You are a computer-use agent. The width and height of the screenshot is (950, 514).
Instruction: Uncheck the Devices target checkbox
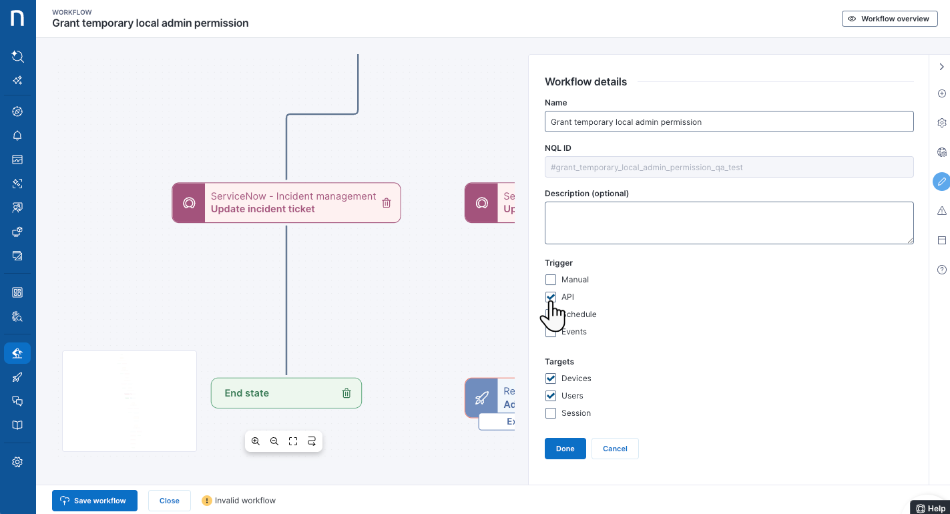coord(551,378)
